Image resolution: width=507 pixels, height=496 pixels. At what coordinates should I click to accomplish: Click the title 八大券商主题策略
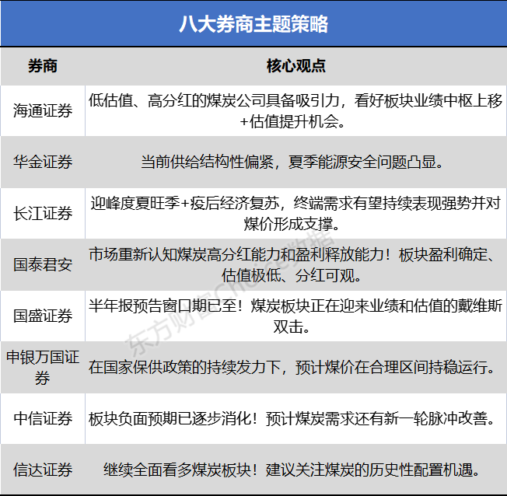(x=253, y=24)
